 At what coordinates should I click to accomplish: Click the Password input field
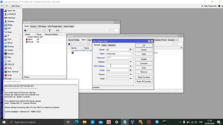point(119,58)
